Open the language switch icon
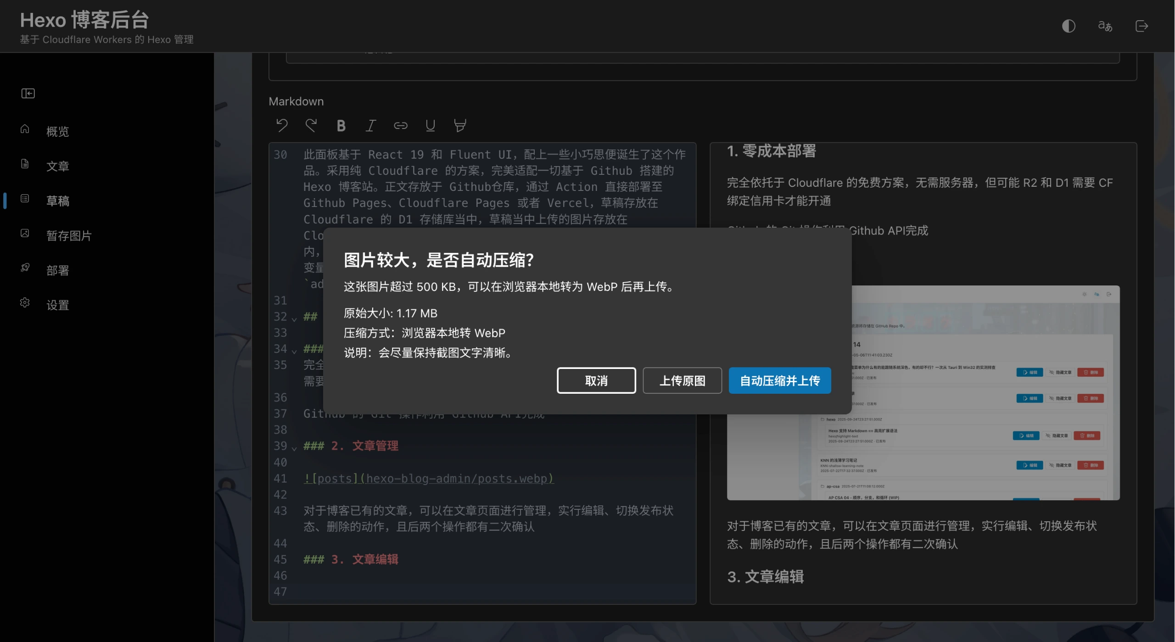 [1105, 26]
